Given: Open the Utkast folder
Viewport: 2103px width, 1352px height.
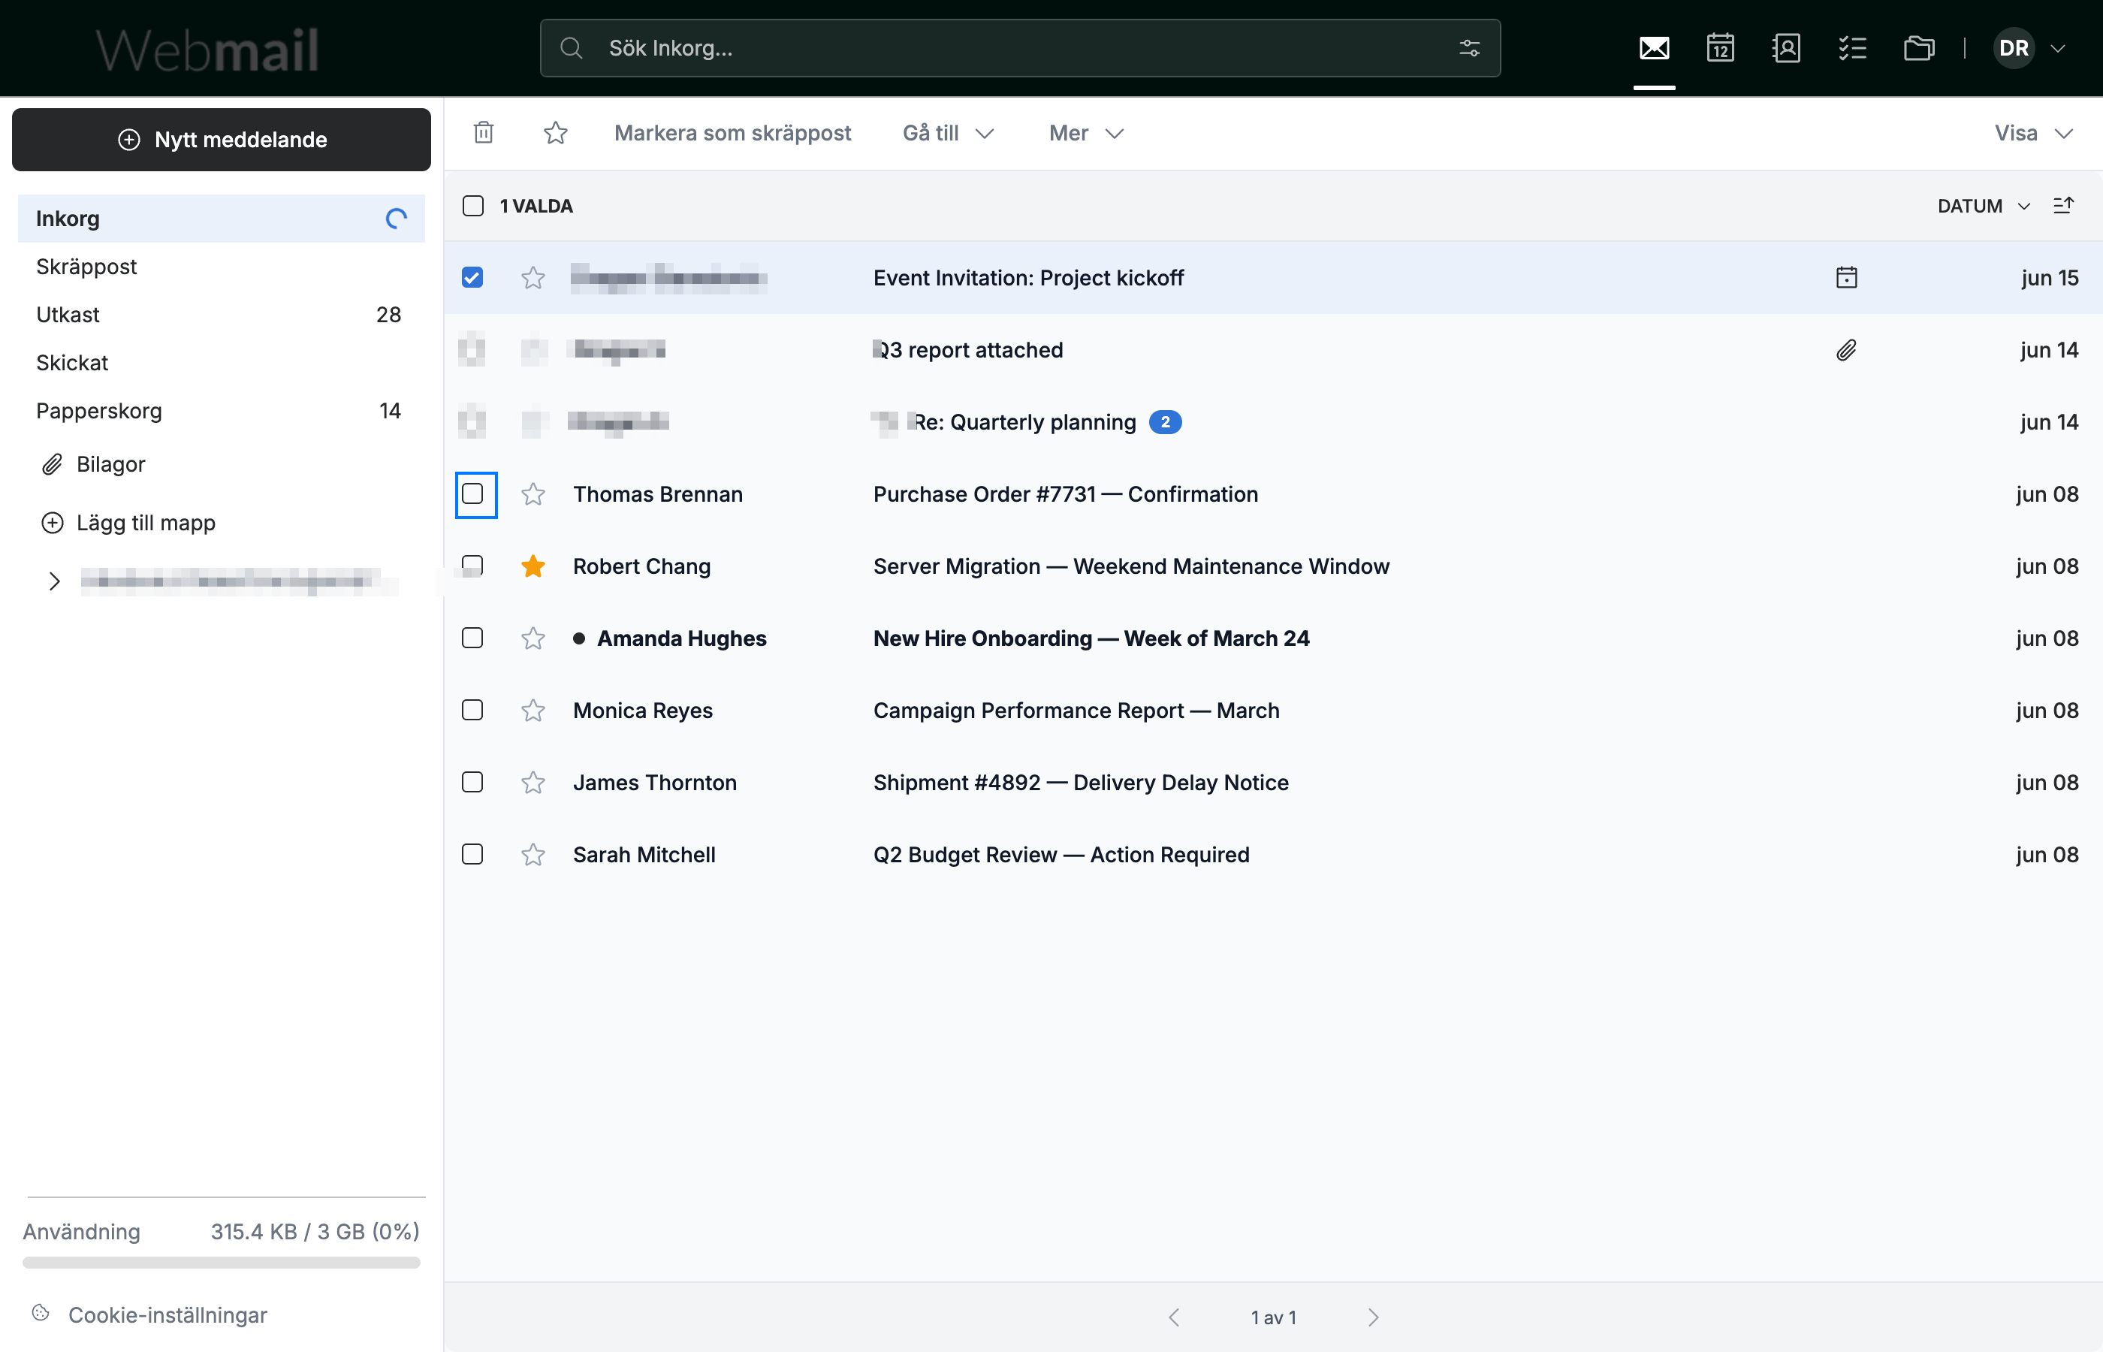Looking at the screenshot, I should tap(221, 314).
